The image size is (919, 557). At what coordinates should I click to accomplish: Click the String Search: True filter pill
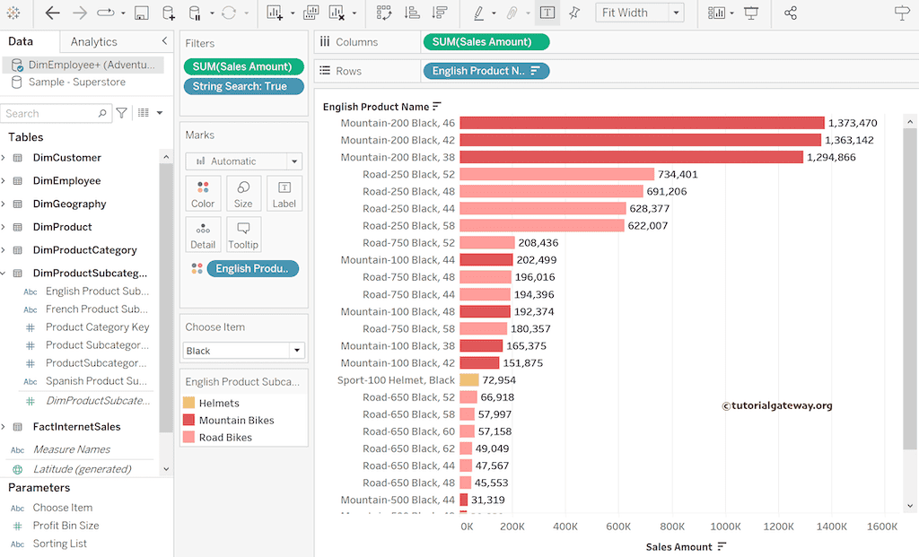(x=240, y=86)
